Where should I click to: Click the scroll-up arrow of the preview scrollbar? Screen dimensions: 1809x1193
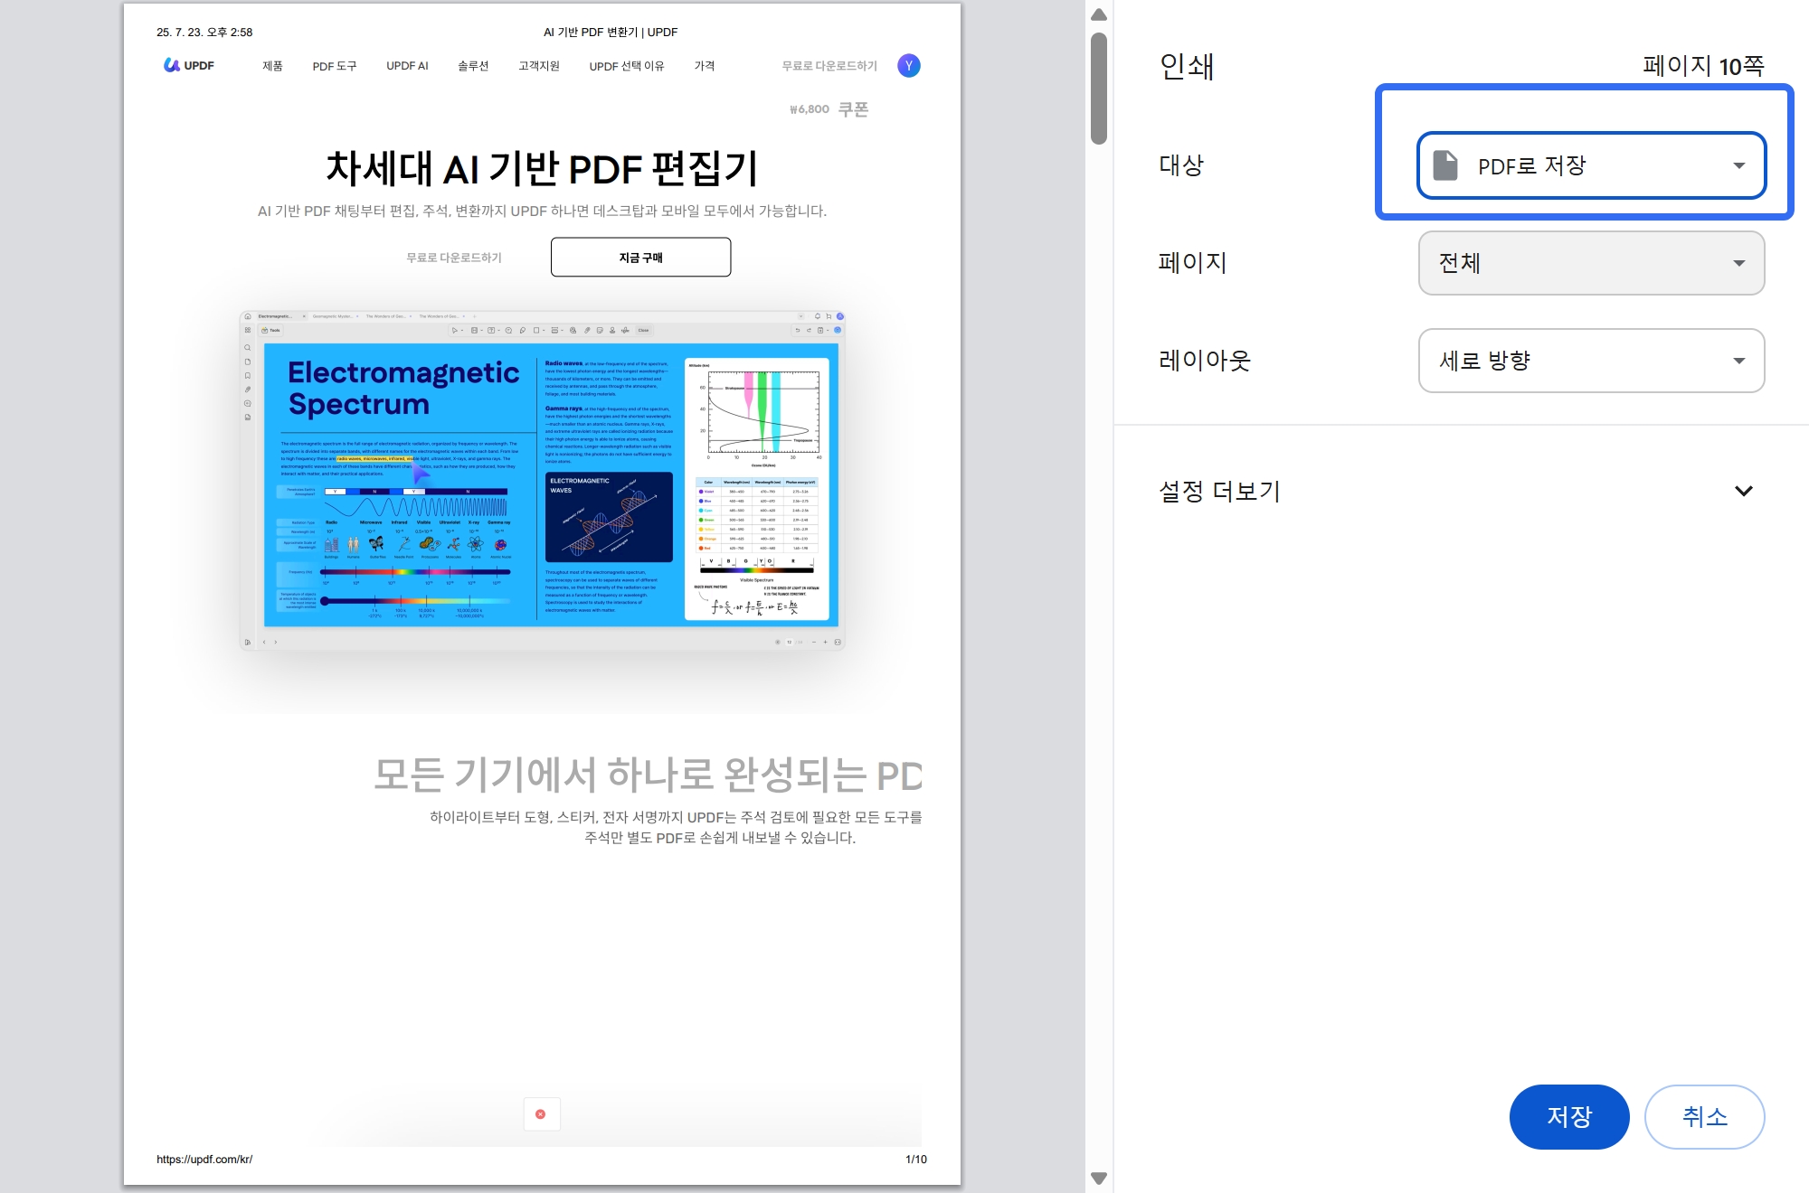pos(1099,14)
